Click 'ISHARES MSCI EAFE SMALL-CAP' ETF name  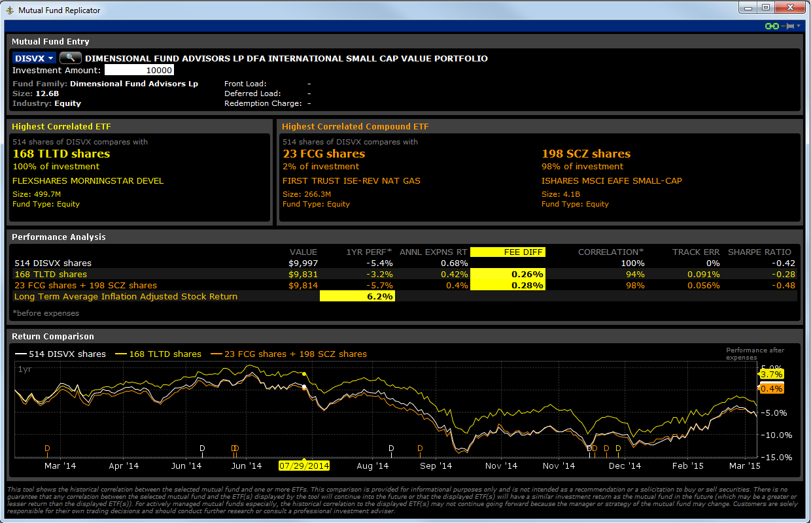612,181
